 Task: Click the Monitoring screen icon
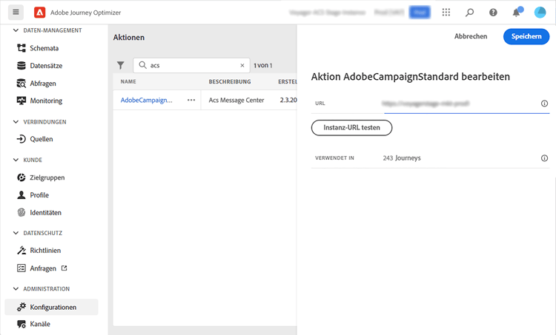tap(21, 101)
